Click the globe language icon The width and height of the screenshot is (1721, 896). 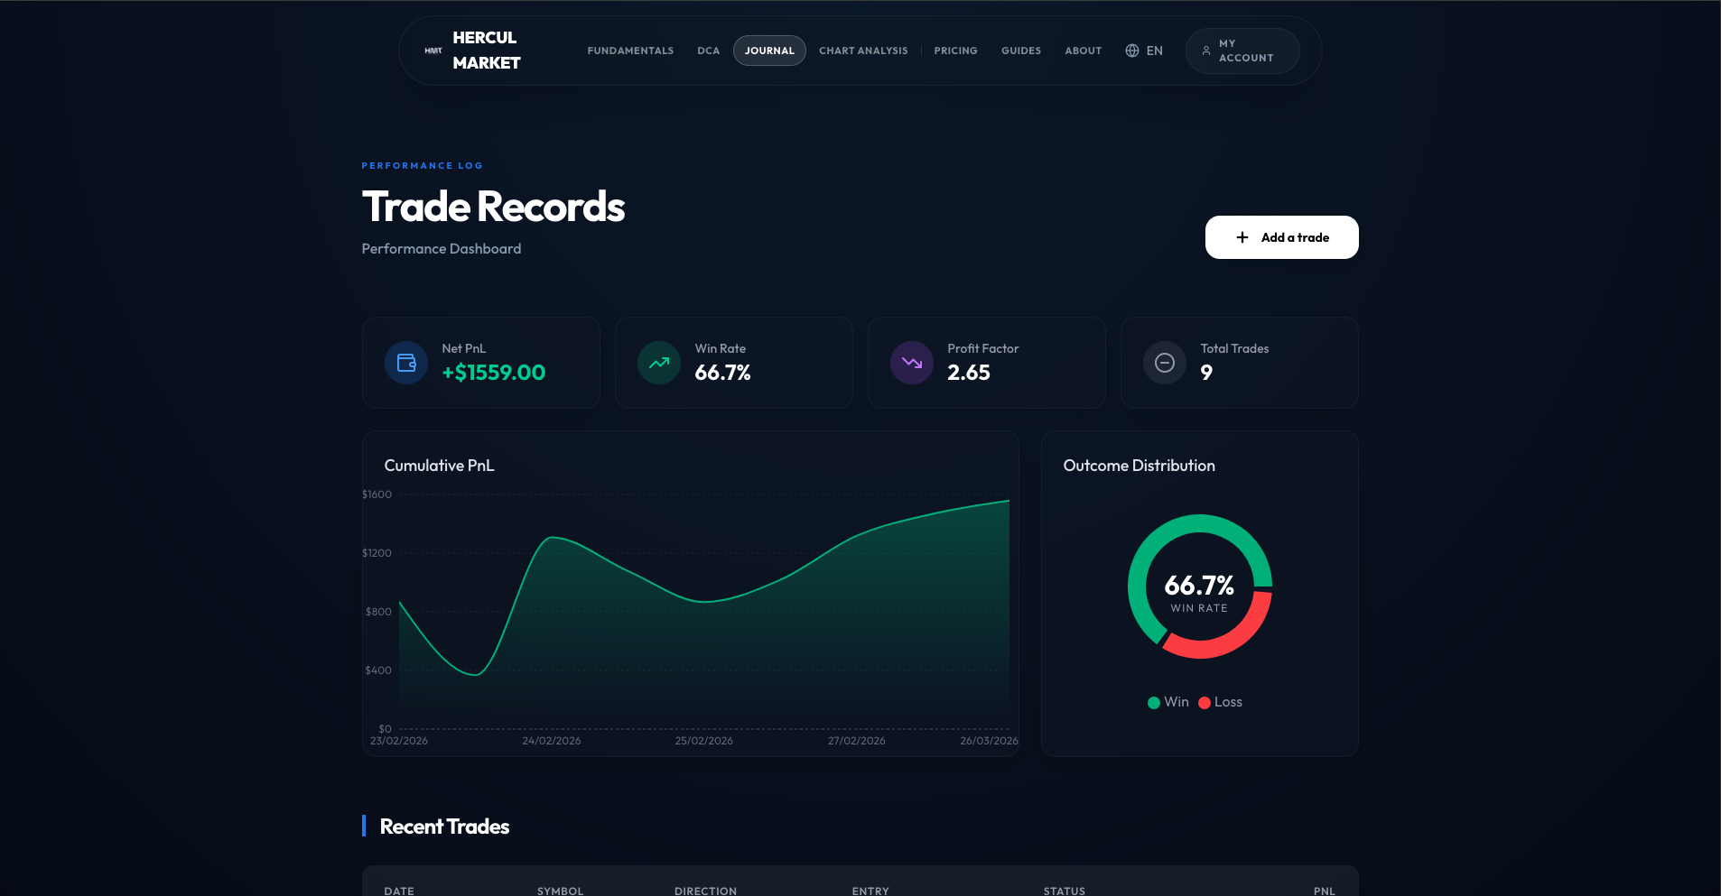click(1132, 51)
